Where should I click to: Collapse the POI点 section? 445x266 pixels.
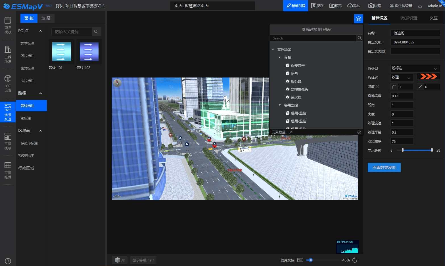pos(41,31)
